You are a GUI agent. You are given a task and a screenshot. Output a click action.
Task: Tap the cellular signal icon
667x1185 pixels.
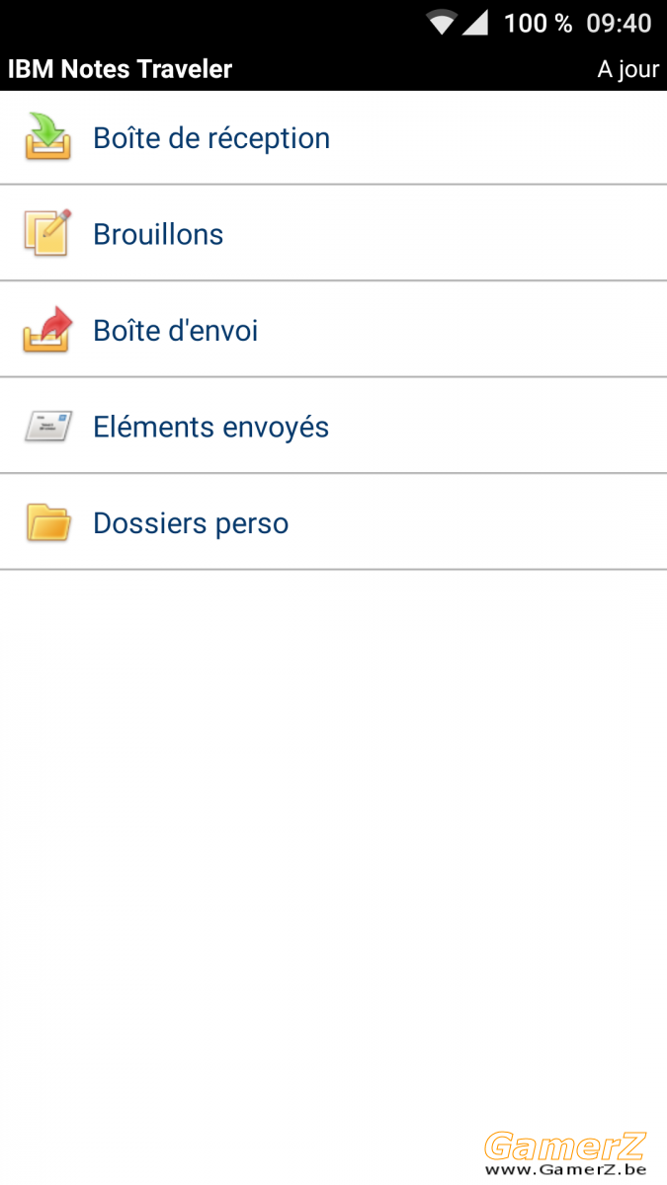click(x=475, y=23)
